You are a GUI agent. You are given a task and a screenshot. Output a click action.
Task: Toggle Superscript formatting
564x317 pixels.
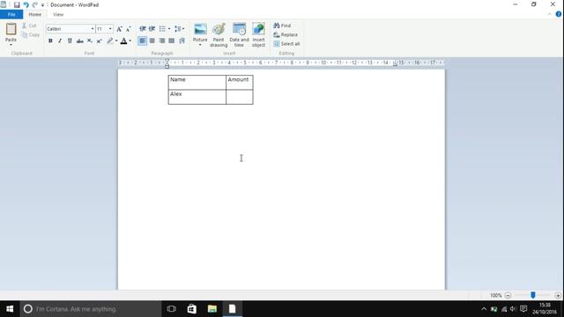coord(100,41)
